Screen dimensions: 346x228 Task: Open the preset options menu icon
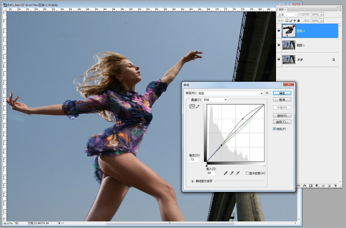pyautogui.click(x=267, y=93)
